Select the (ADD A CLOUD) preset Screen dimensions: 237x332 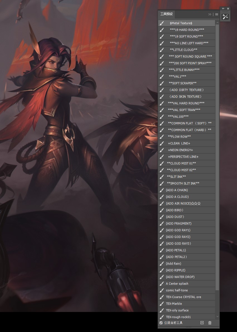[187, 197]
